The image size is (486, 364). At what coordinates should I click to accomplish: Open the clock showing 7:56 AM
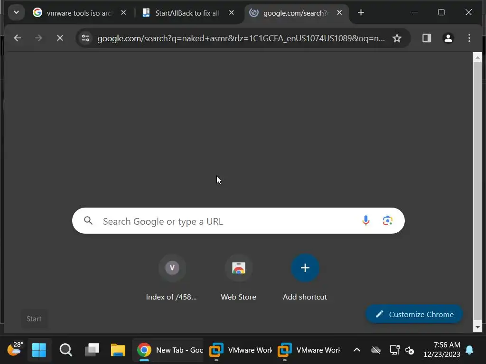pyautogui.click(x=442, y=349)
